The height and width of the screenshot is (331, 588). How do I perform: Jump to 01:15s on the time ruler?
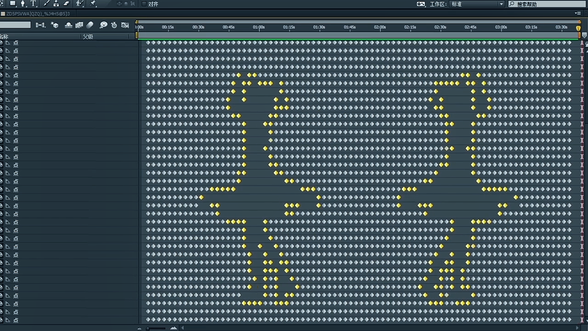click(289, 27)
